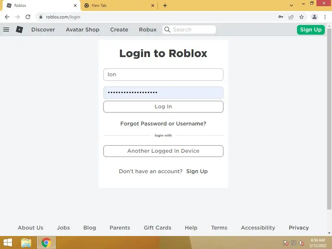Open Forgot Password or Username link
Screen dimensions: 332x249
tap(163, 124)
